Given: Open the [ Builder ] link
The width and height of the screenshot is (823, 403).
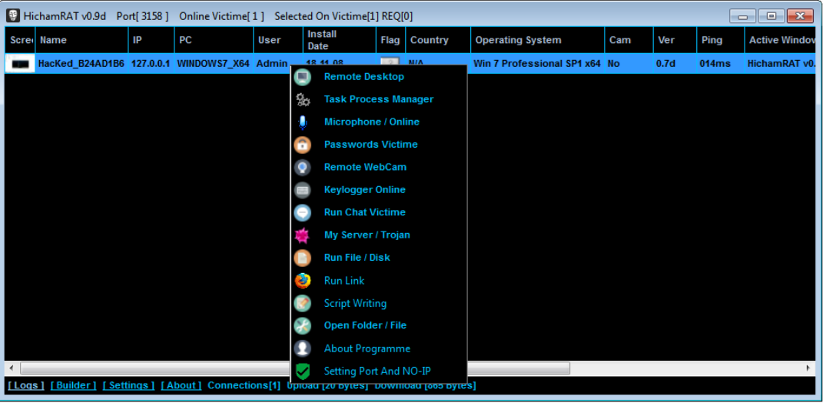Looking at the screenshot, I should (x=74, y=385).
